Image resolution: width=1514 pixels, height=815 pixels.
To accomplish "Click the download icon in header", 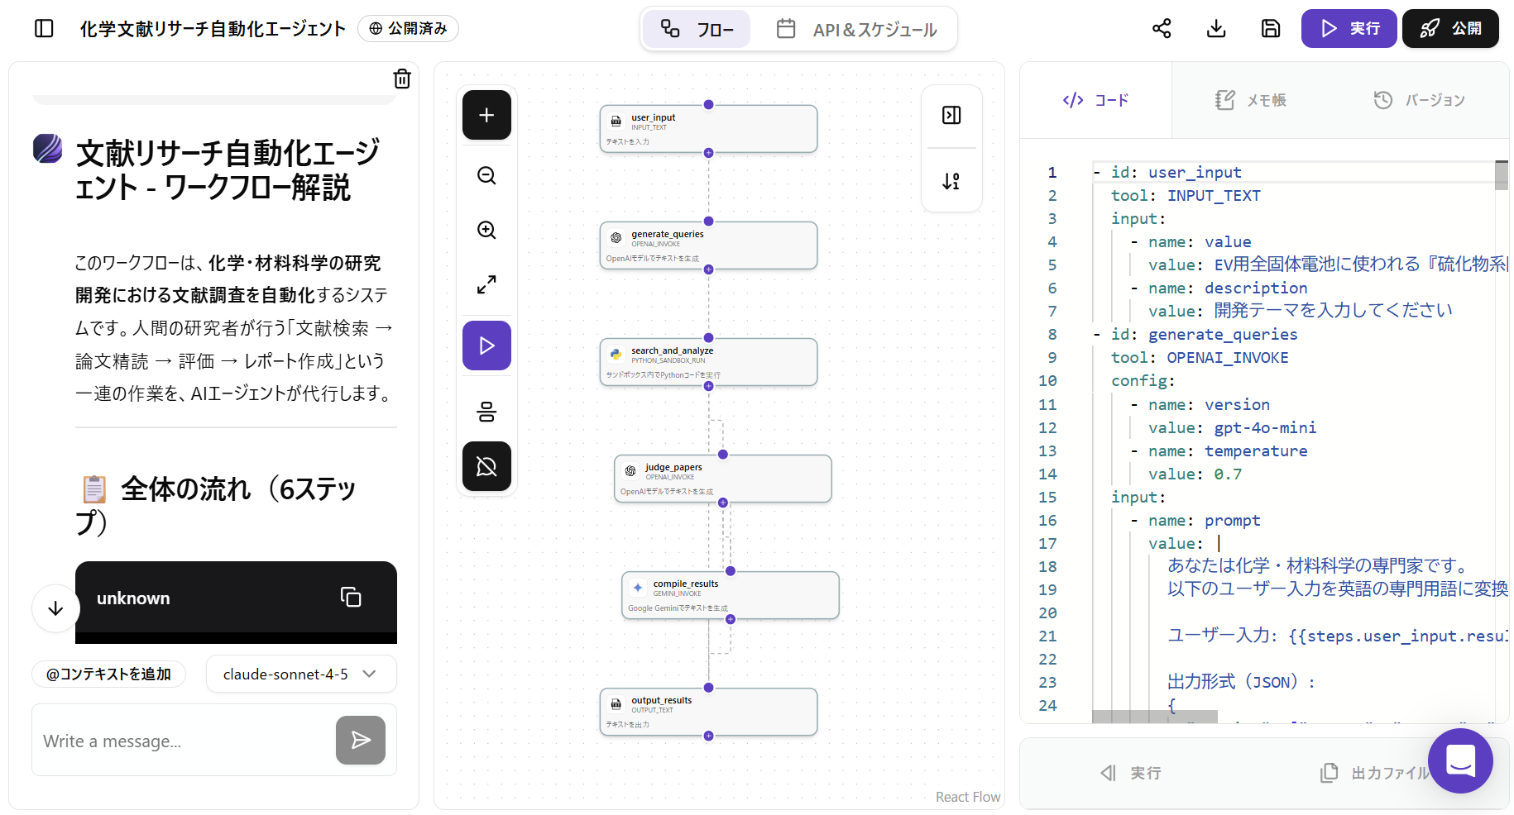I will (x=1216, y=29).
